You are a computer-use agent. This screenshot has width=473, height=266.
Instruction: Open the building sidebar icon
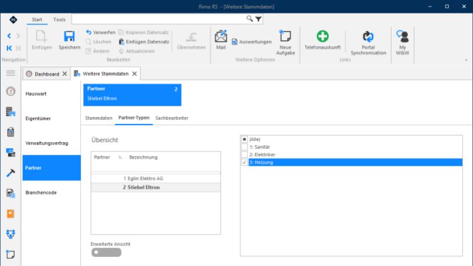coord(10,112)
